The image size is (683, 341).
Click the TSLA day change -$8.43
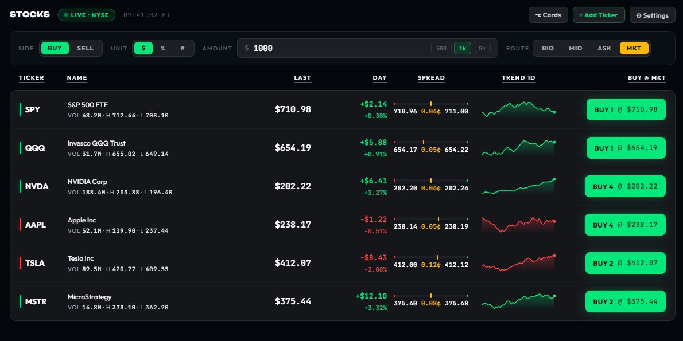tap(374, 257)
